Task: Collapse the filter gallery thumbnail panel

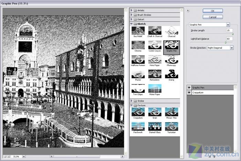Action: [x=188, y=10]
